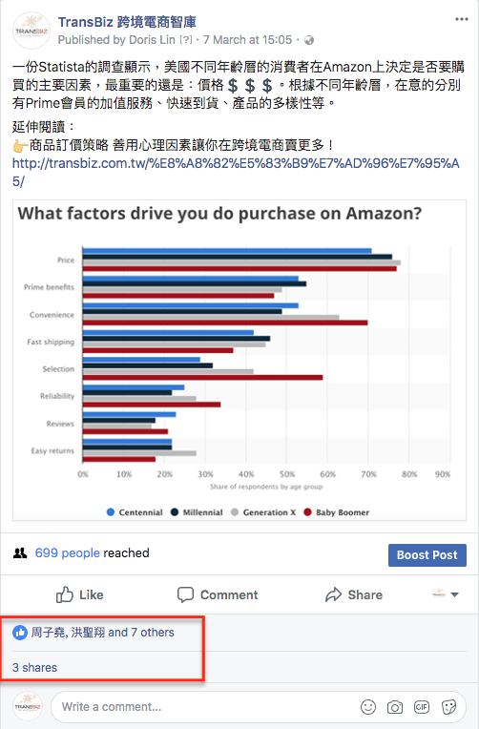The width and height of the screenshot is (479, 729).
Task: View the 3 shares
Action: click(x=34, y=668)
